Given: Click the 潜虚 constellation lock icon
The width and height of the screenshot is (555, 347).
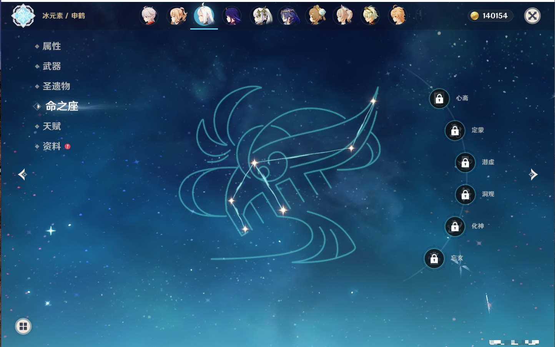Looking at the screenshot, I should [x=465, y=163].
